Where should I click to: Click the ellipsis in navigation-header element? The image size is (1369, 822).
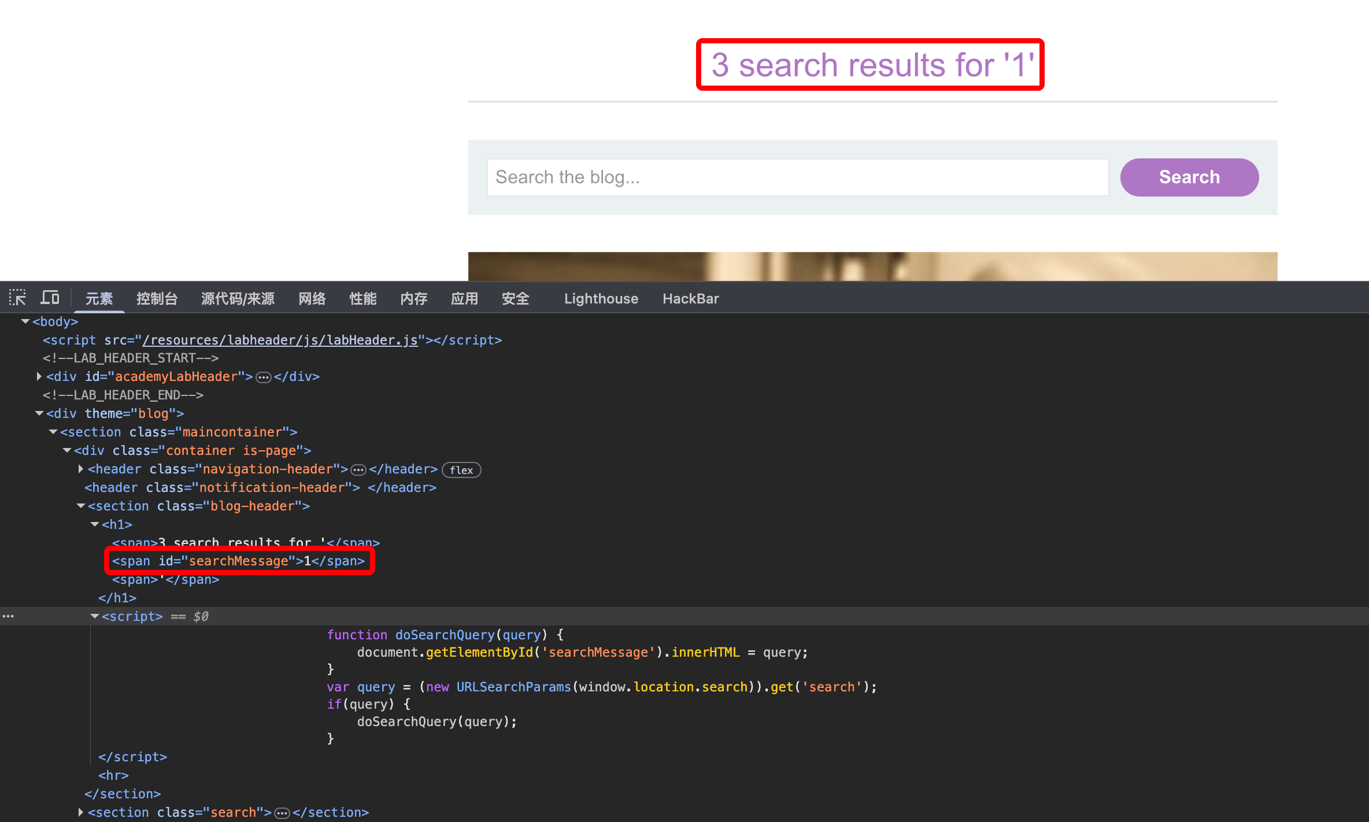pos(358,470)
